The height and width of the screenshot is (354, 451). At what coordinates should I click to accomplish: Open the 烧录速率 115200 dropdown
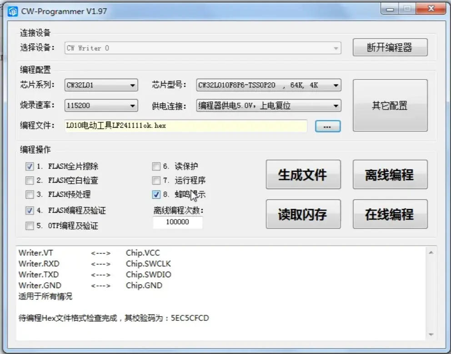[x=101, y=105]
